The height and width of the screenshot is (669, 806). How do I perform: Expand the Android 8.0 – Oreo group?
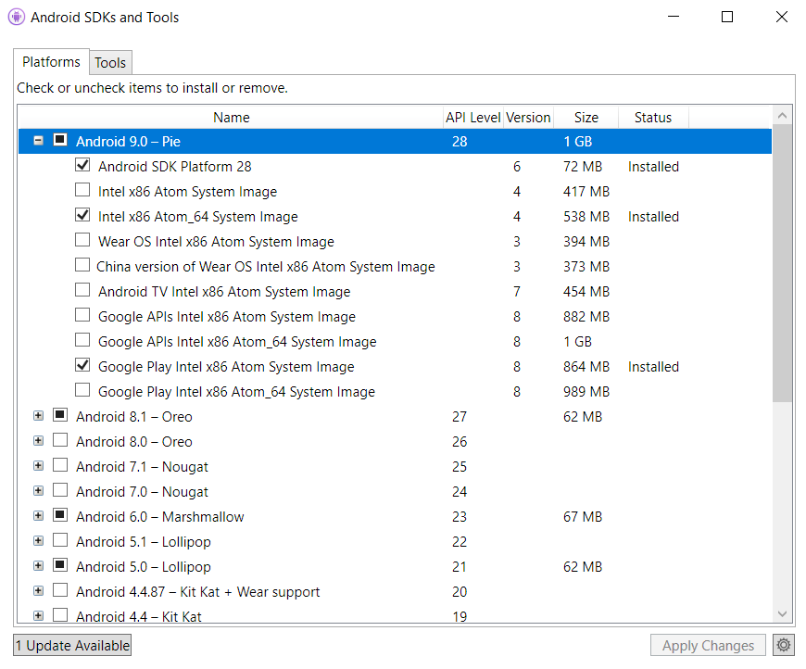[x=38, y=441]
